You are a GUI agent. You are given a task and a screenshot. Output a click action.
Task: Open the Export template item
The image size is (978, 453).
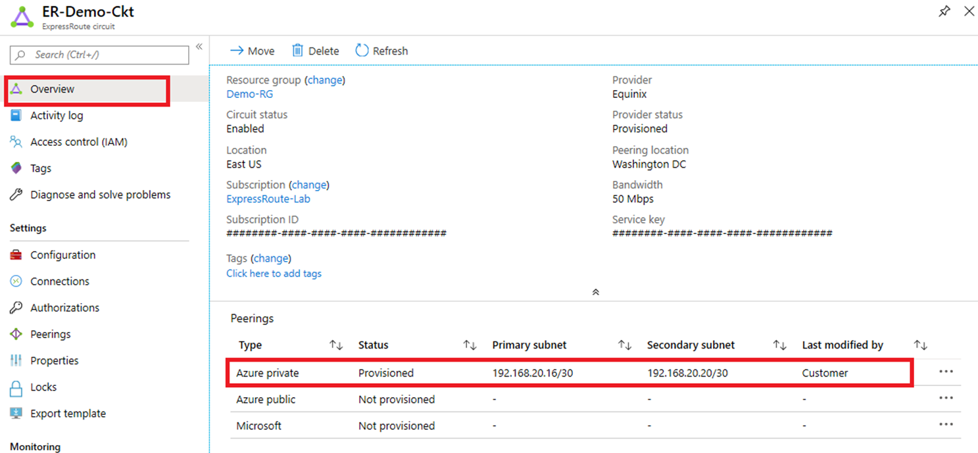(68, 414)
